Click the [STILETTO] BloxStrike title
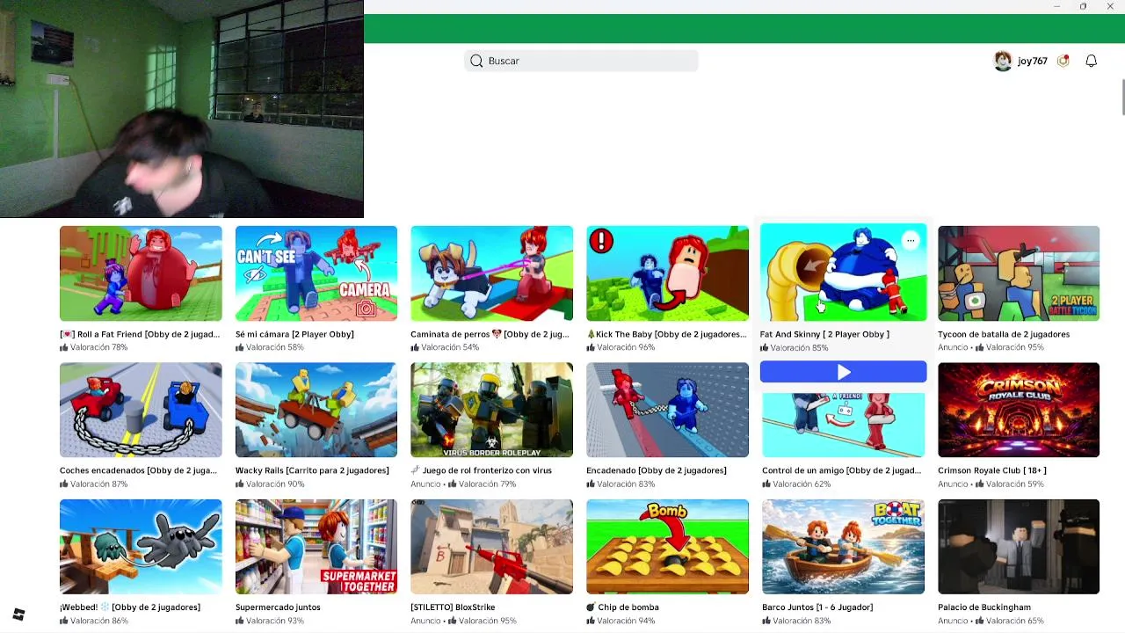The image size is (1125, 633). tap(453, 608)
